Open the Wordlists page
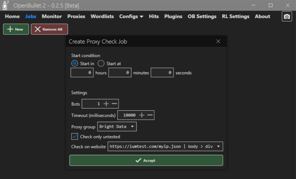The image size is (296, 179). point(102,17)
